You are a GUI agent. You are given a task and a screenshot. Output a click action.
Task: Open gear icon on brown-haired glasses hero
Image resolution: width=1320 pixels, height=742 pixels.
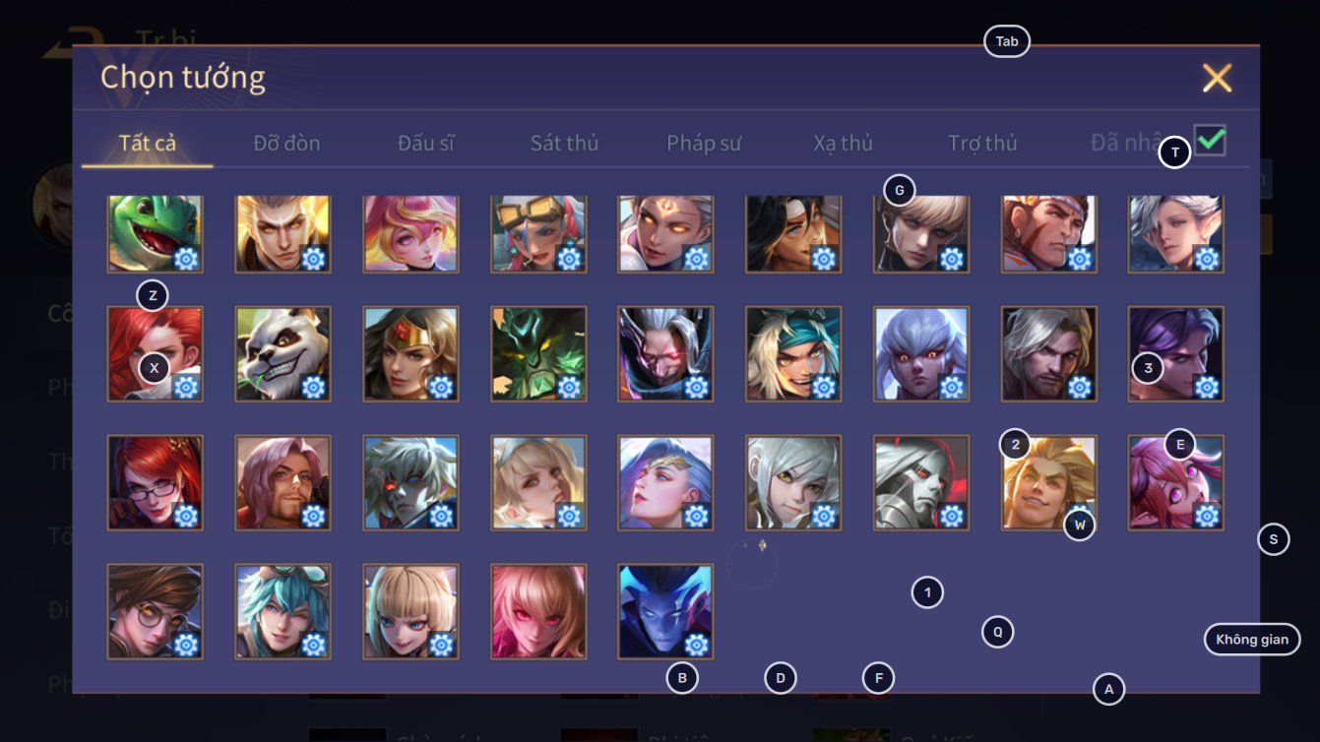point(186,645)
